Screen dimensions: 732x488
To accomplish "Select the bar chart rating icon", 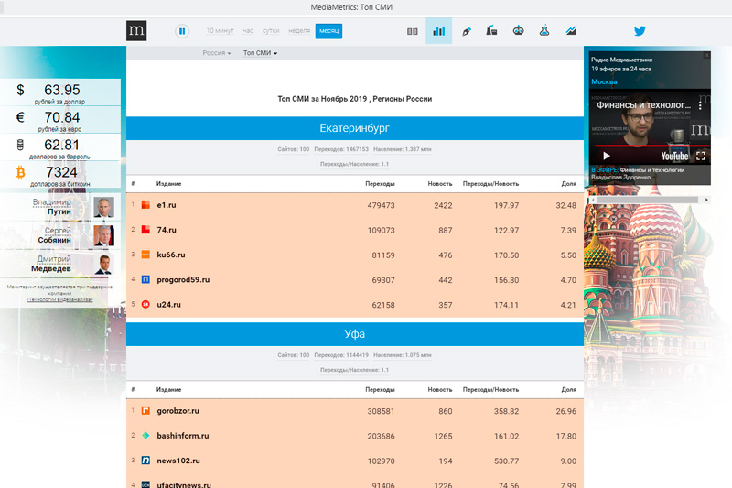I will point(439,31).
